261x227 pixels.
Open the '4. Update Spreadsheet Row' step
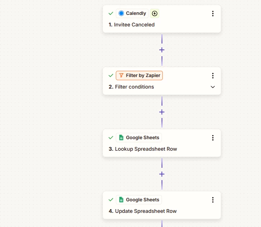click(x=162, y=205)
